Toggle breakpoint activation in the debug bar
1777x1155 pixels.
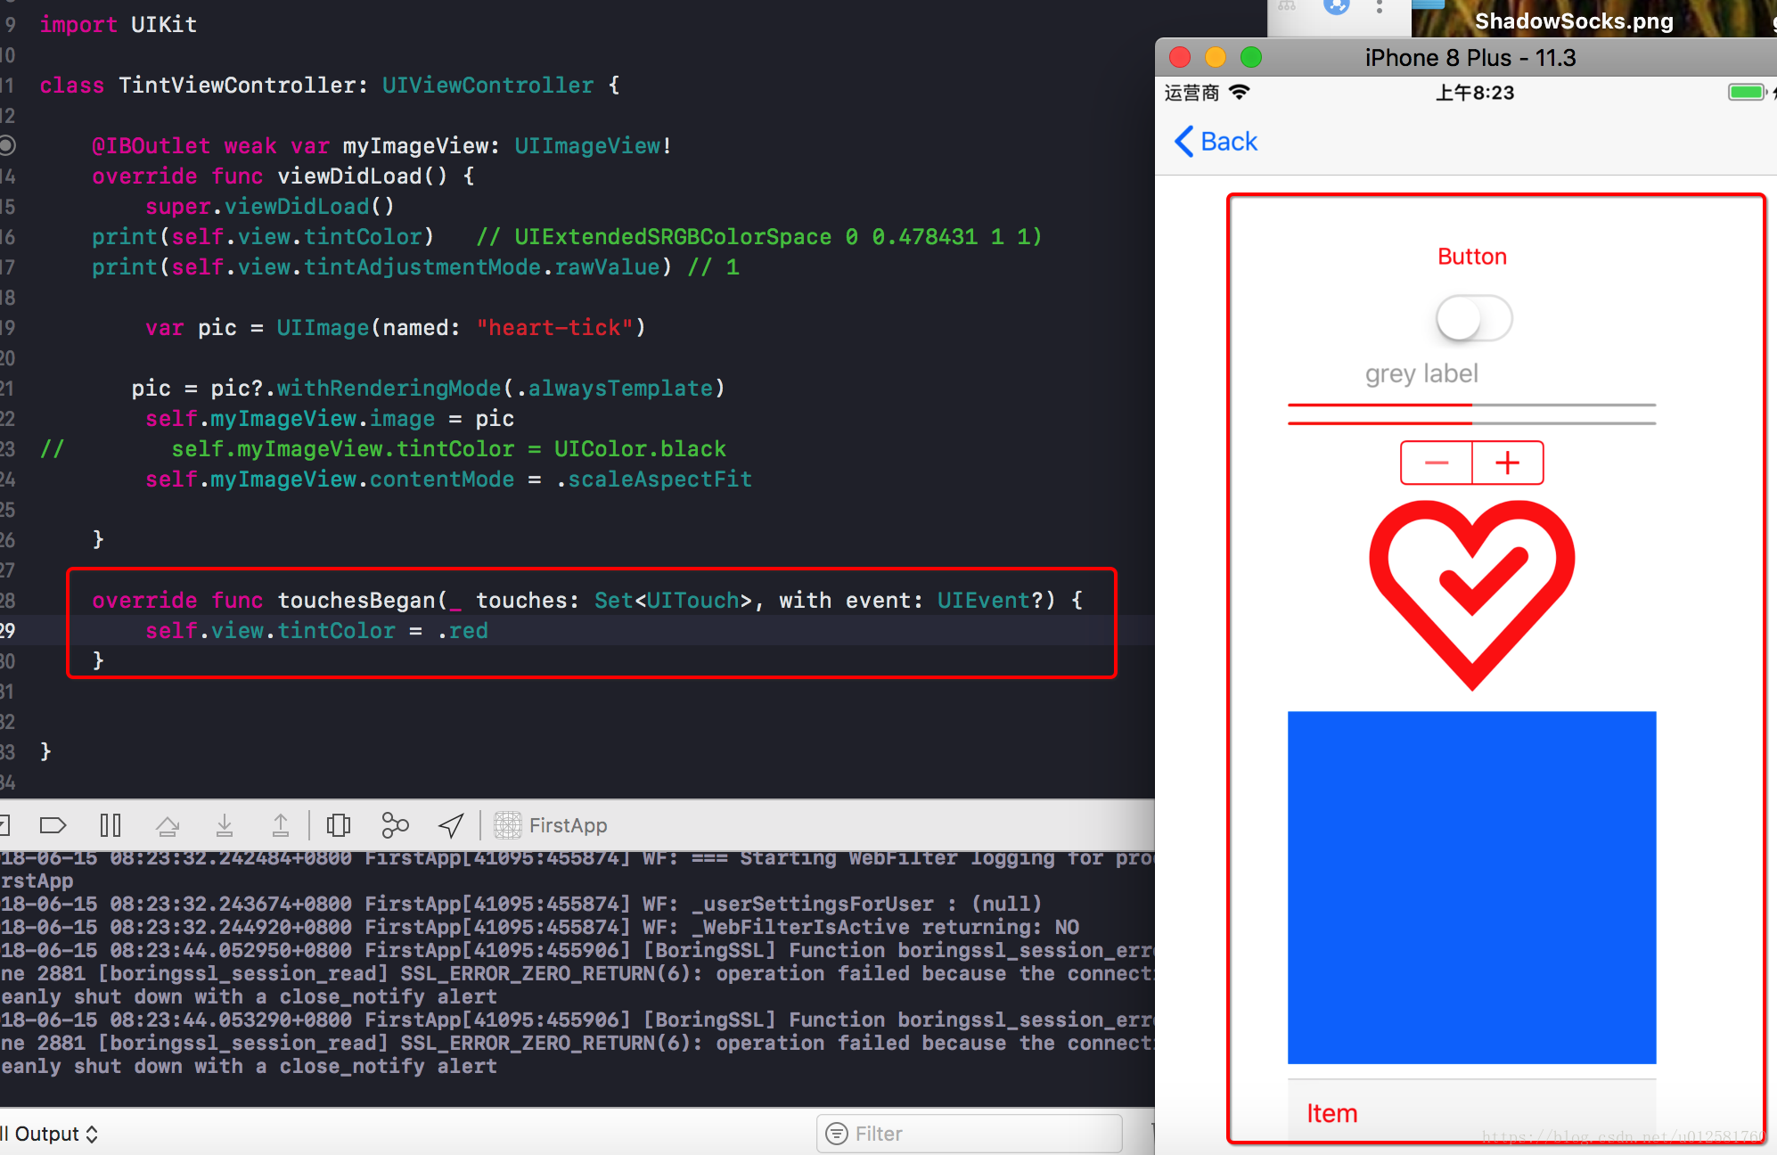53,825
